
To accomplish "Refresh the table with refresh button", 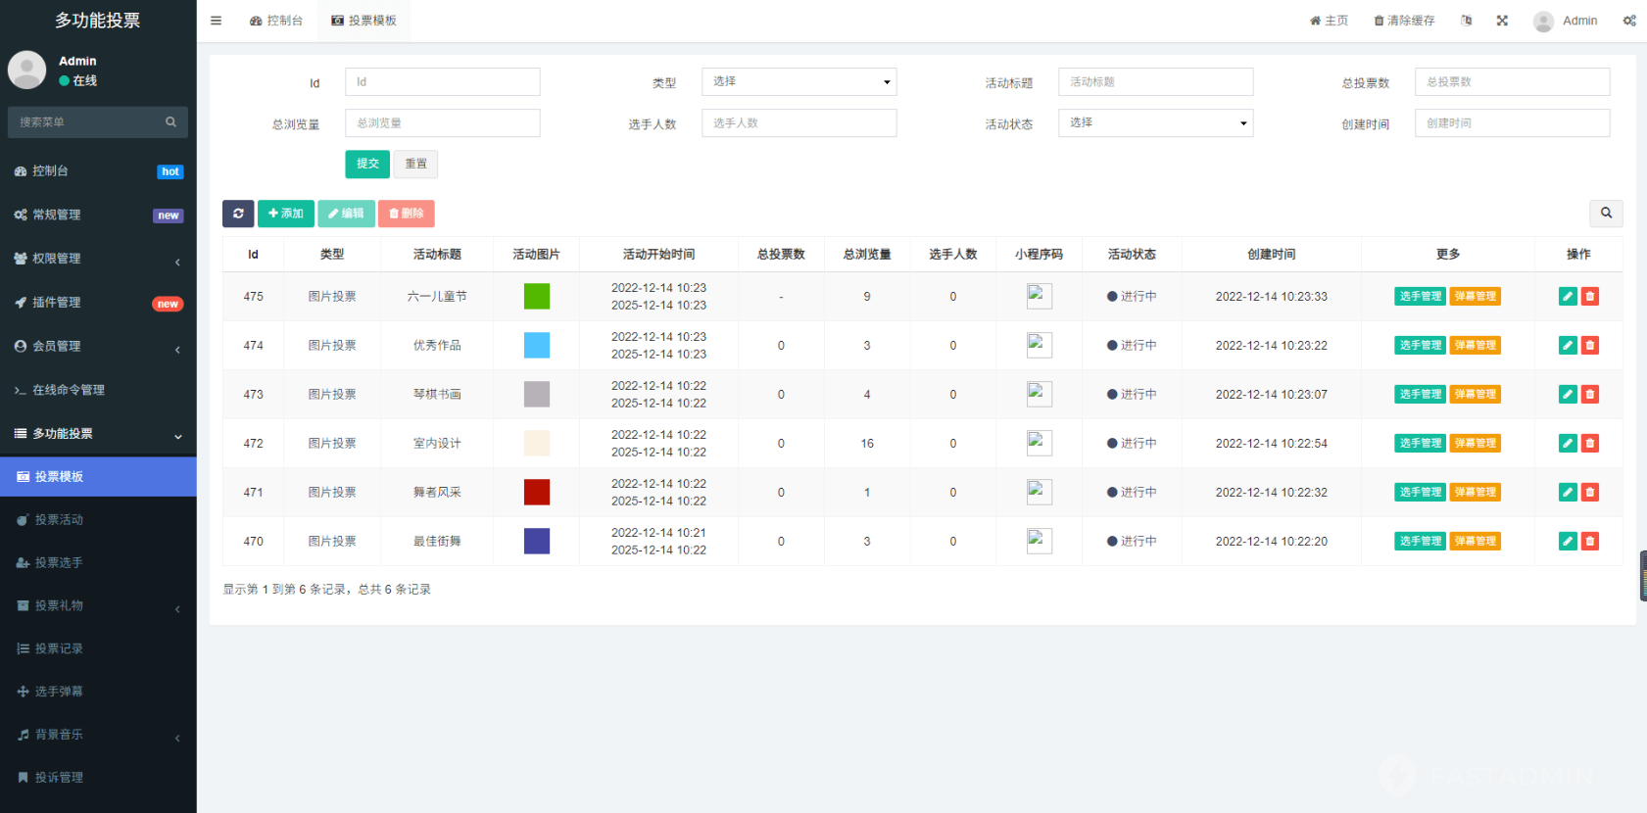I will [x=238, y=214].
